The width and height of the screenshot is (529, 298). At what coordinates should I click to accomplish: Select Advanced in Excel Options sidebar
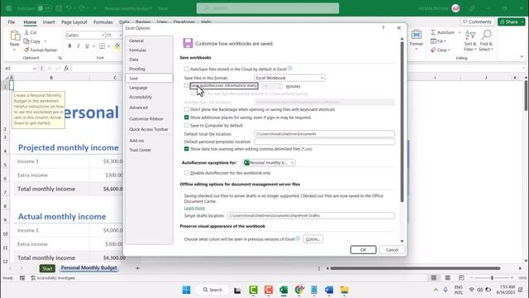138,108
